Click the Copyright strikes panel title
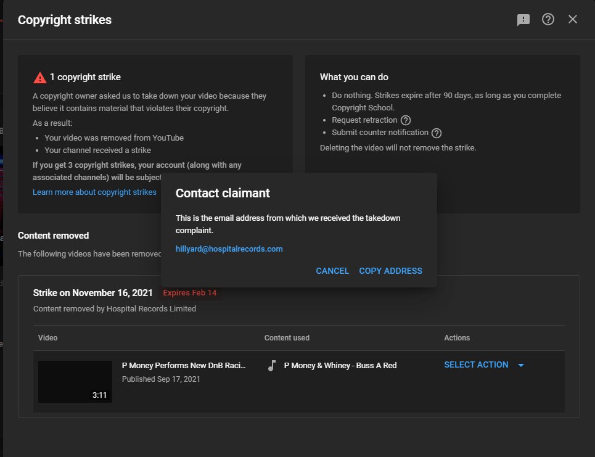This screenshot has height=457, width=595. [x=65, y=20]
